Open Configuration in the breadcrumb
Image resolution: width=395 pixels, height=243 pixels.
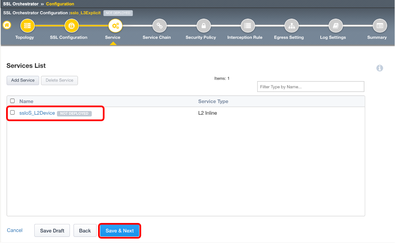pyautogui.click(x=60, y=4)
